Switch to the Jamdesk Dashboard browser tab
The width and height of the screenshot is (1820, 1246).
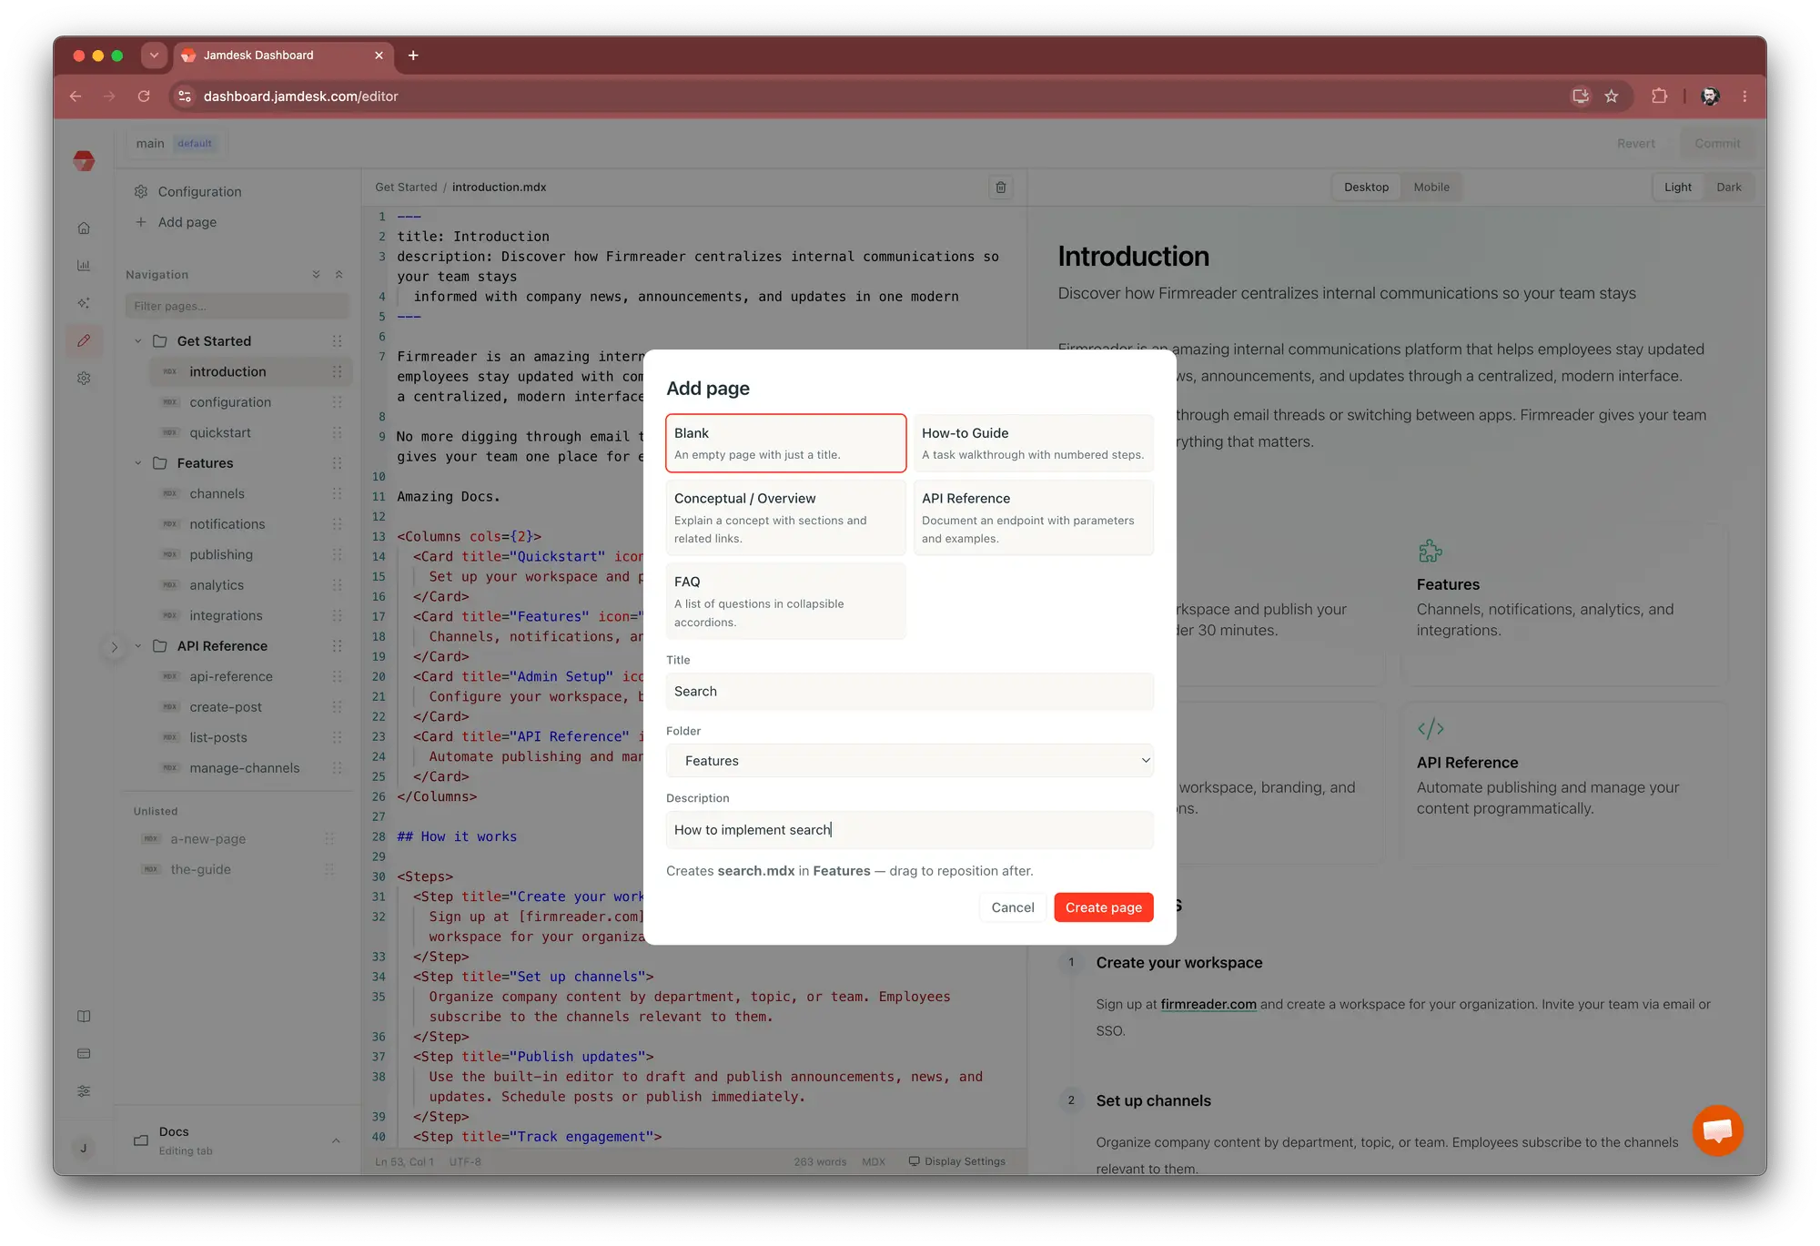(x=282, y=56)
